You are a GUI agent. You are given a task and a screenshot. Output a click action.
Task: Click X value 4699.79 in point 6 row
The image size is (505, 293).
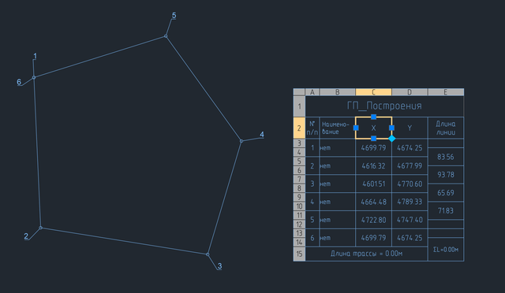(x=373, y=238)
